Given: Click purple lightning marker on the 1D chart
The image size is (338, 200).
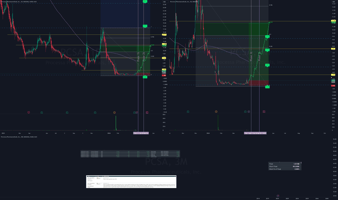Looking at the screenshot, I should pos(137,112).
